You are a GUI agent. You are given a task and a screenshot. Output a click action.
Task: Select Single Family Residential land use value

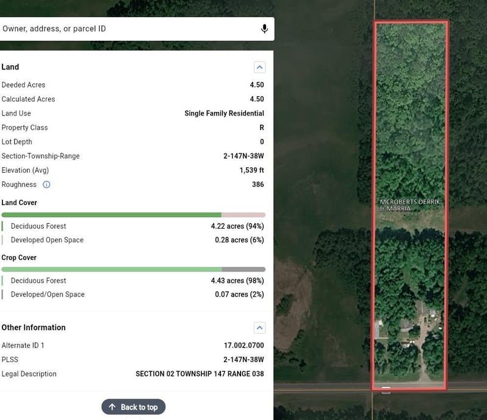(x=224, y=113)
